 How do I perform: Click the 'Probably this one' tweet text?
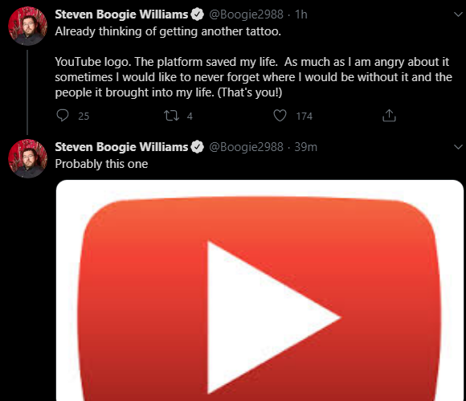[101, 164]
